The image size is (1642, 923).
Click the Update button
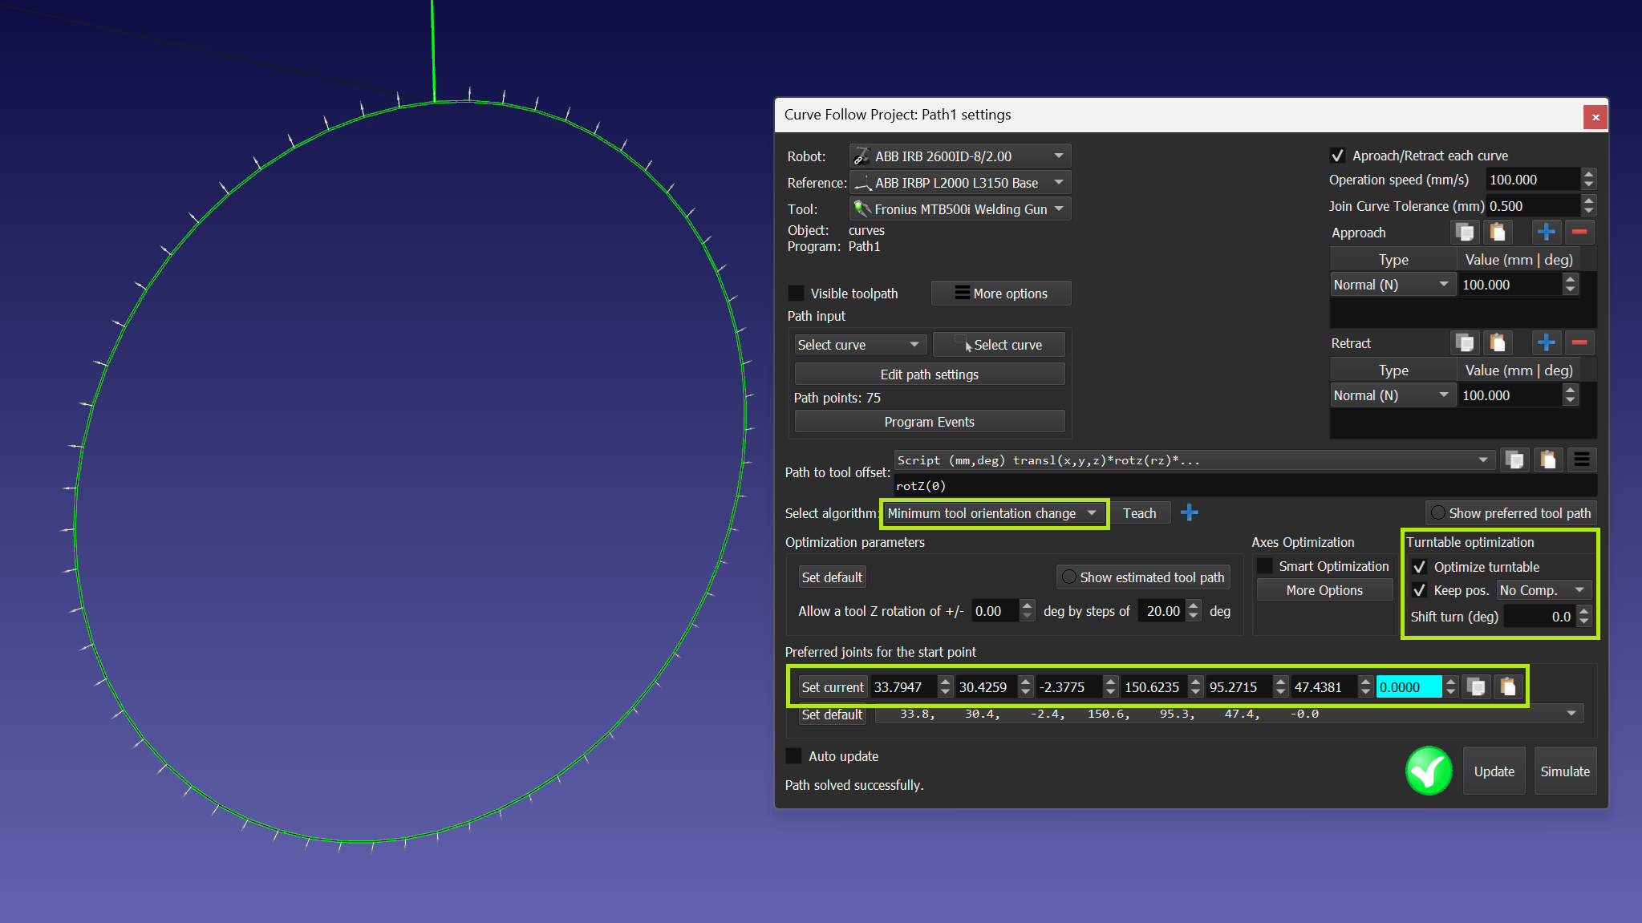coord(1494,771)
